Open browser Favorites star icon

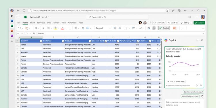click(173, 10)
